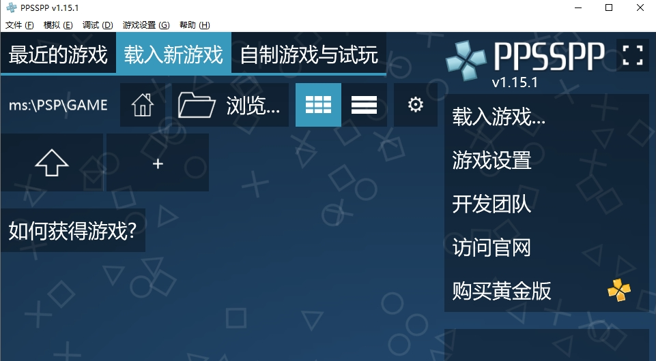Open 游戏设置 in the side panel

pyautogui.click(x=546, y=160)
